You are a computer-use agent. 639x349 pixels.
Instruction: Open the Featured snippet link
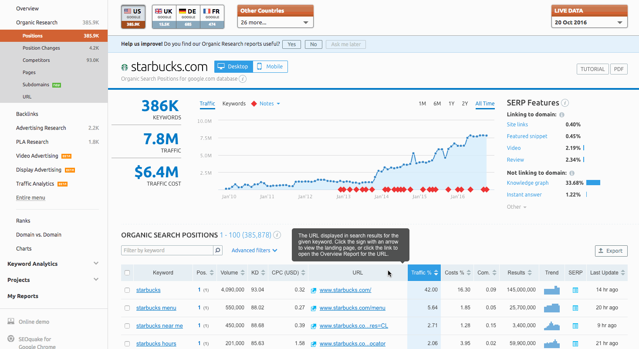tap(527, 136)
